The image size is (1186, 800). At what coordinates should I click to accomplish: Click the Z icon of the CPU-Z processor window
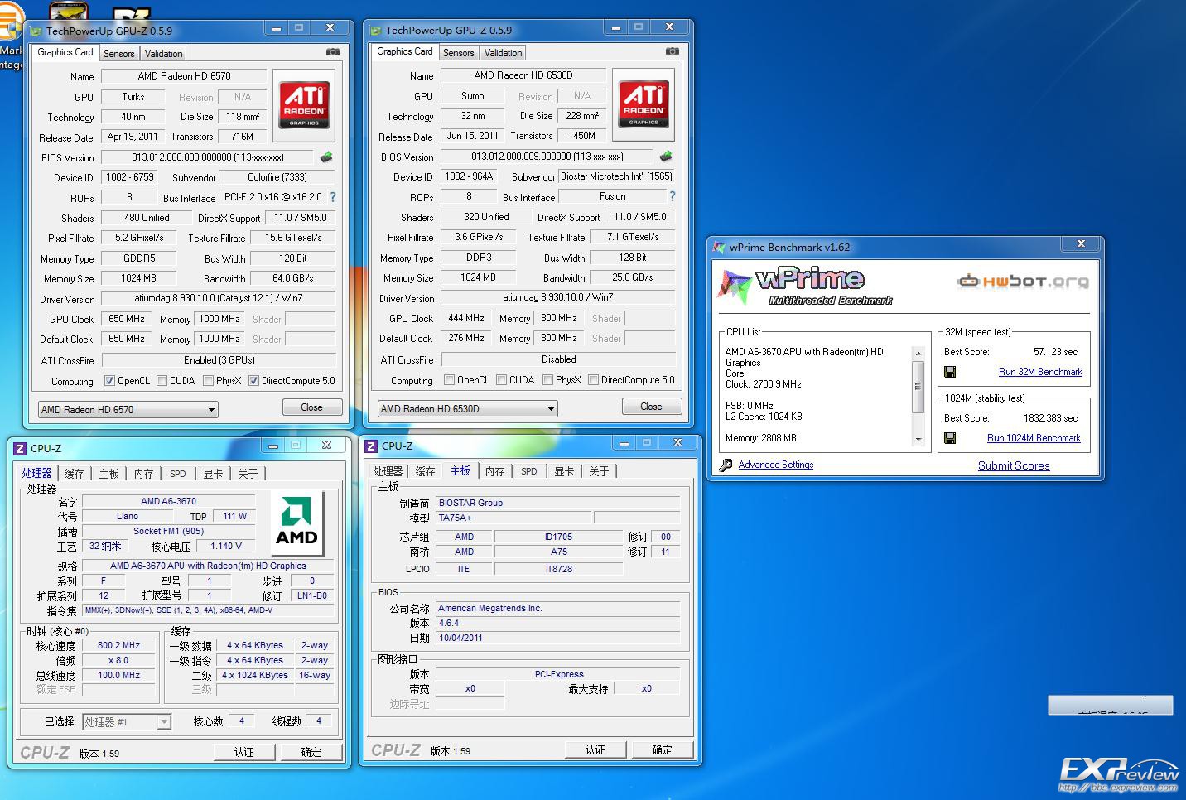[21, 448]
